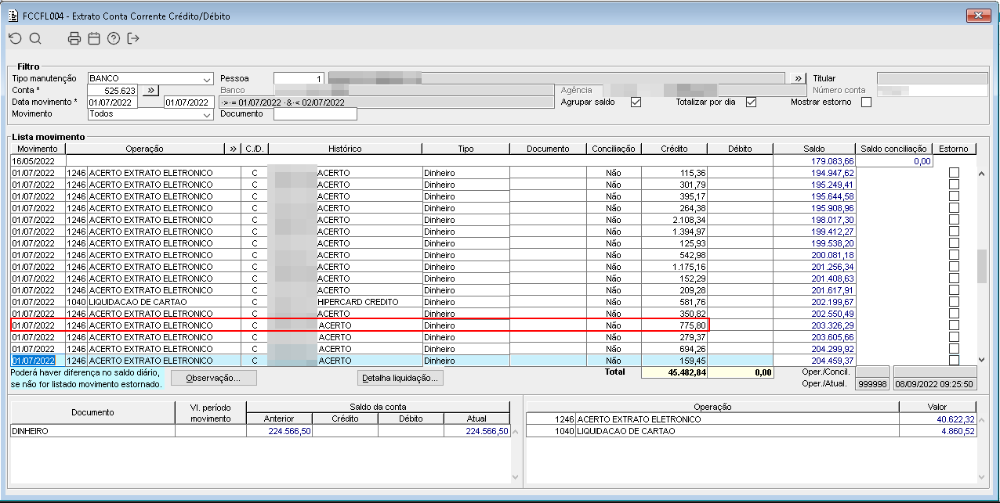Click the Documento filter field

click(315, 114)
